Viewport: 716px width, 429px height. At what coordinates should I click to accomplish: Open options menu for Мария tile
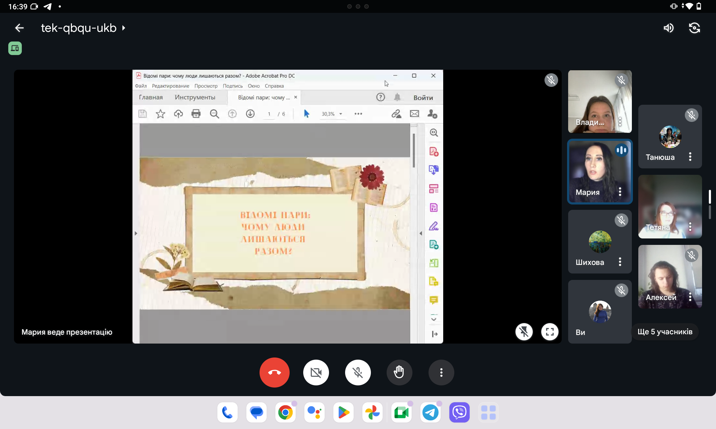pyautogui.click(x=620, y=192)
